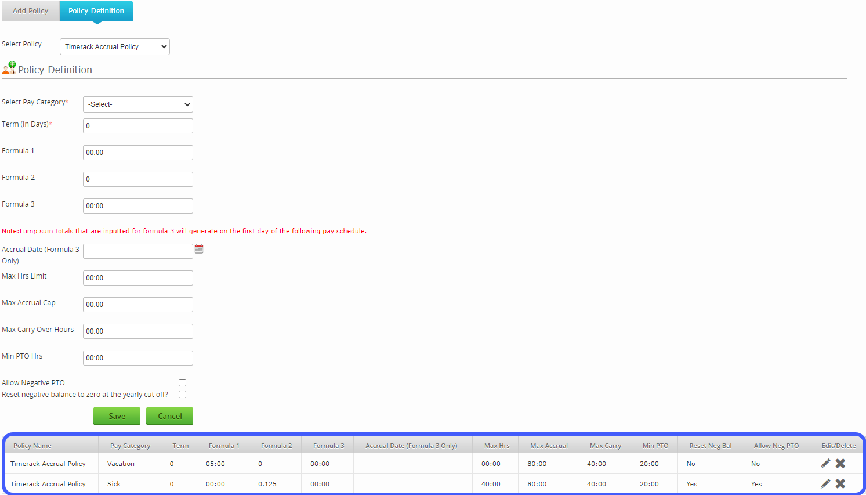Switch to the Add Policy tab

tap(30, 10)
